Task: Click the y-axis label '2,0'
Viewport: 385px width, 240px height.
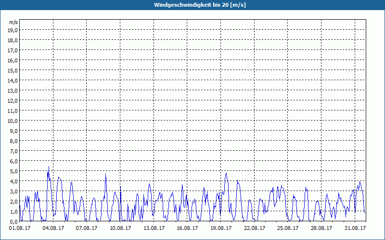Action: click(14, 202)
